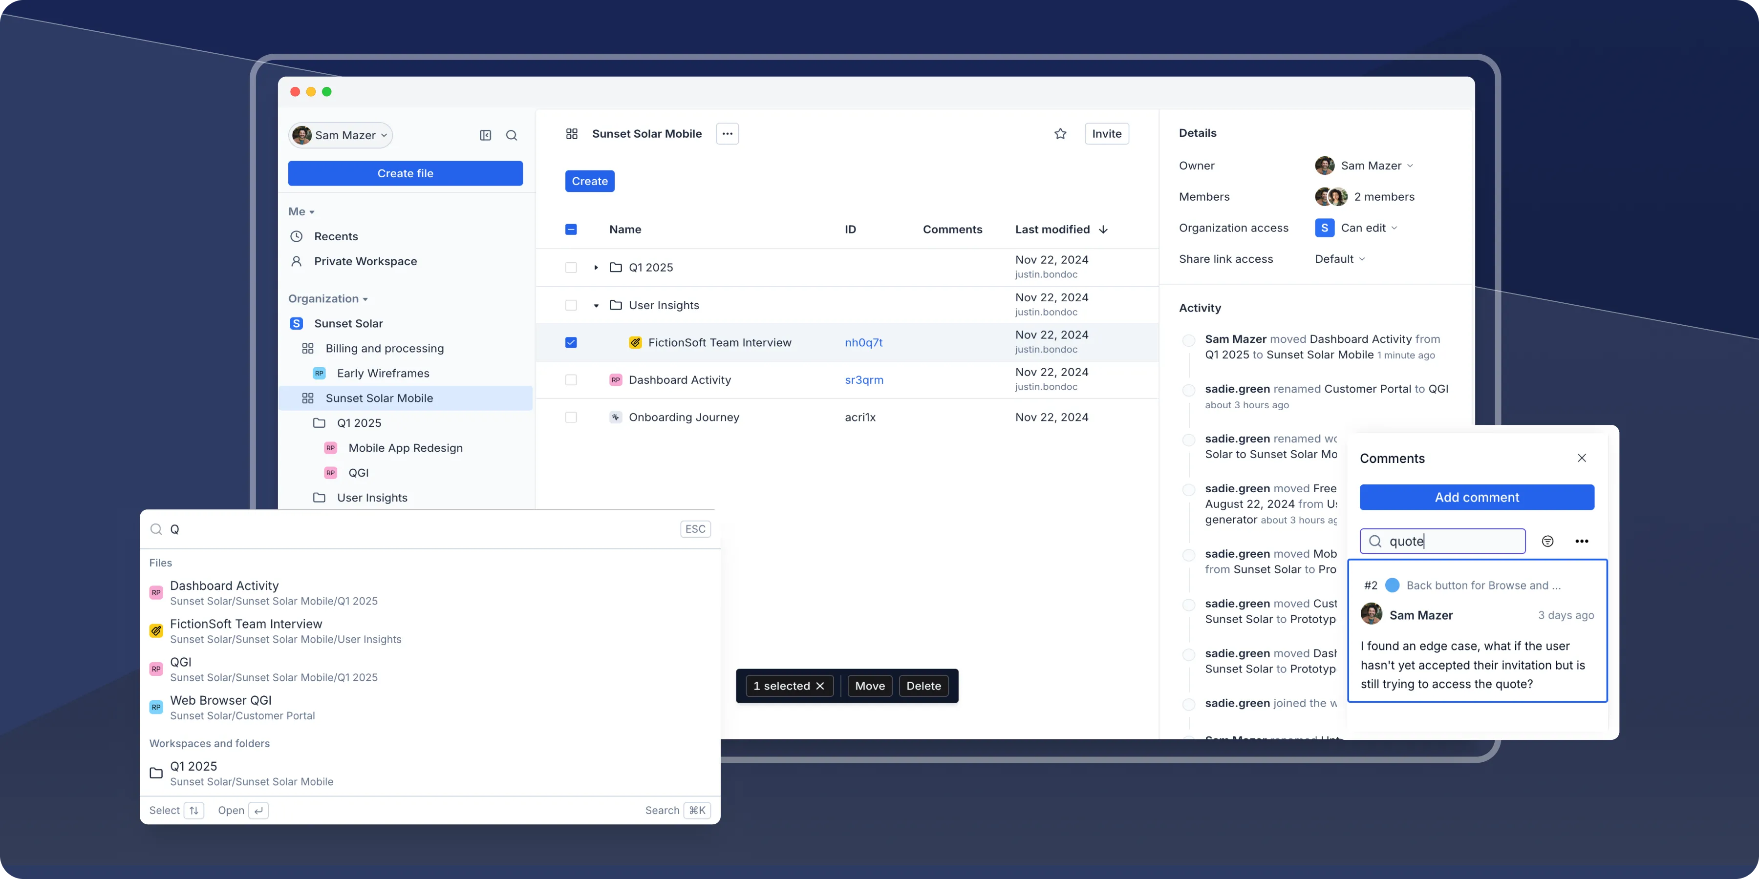Viewport: 1759px width, 879px height.
Task: Click the Create file button
Action: point(405,173)
